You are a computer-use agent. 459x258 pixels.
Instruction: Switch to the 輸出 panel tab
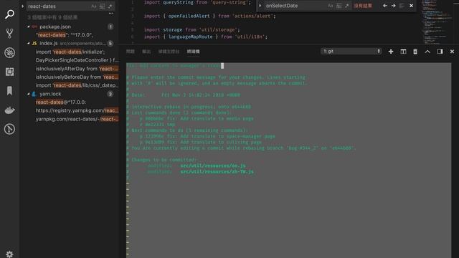tap(146, 52)
